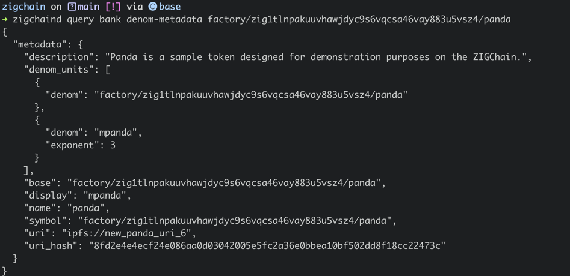The height and width of the screenshot is (276, 570).
Task: Click the base environment label
Action: pos(170,7)
